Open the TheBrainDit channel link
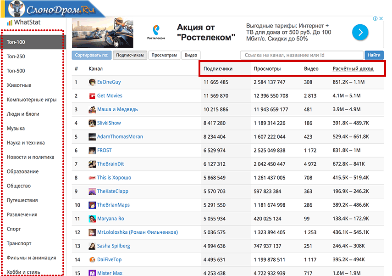This screenshot has height=276, width=392. coord(110,164)
